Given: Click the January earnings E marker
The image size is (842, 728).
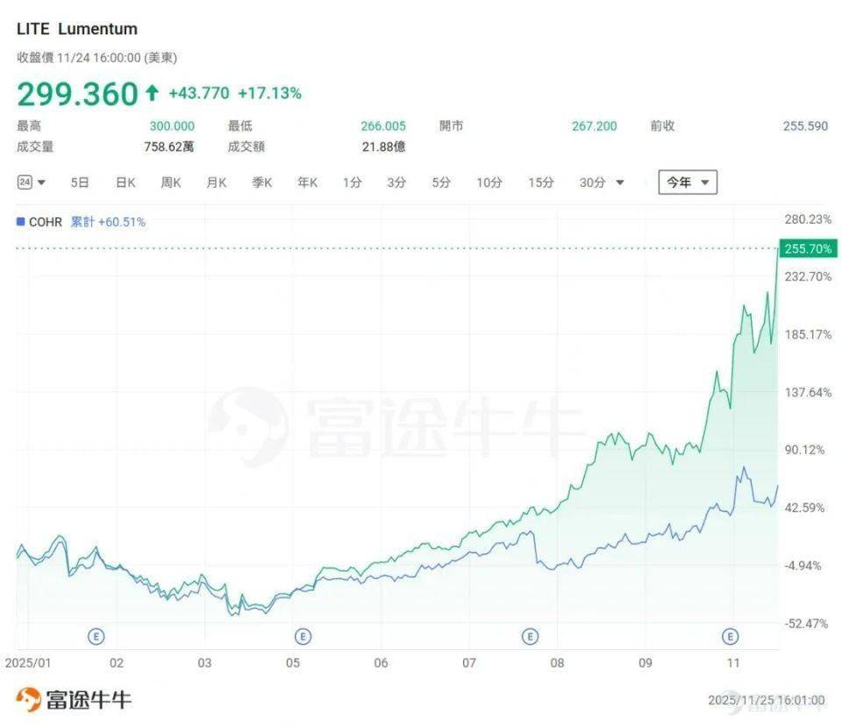Looking at the screenshot, I should (95, 636).
